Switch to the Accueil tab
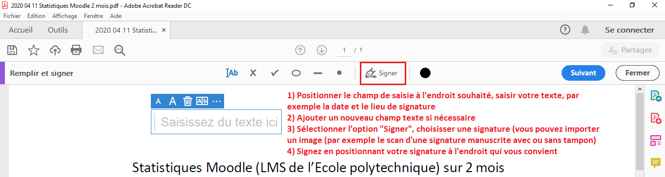The width and height of the screenshot is (665, 177). pos(21,30)
